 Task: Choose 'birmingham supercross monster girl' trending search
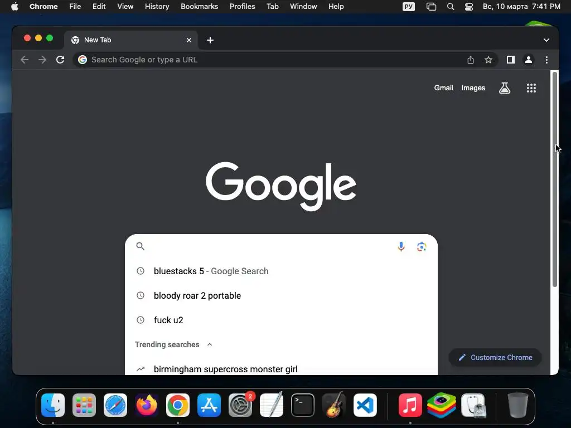click(281, 369)
